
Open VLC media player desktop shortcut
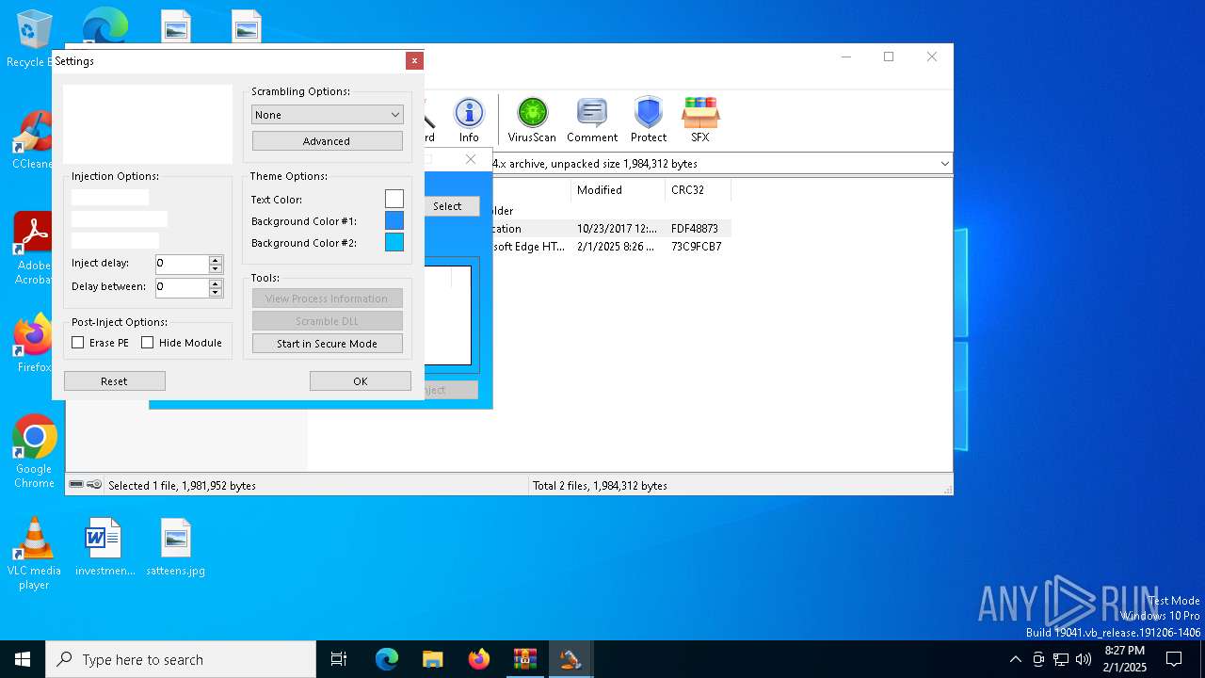[34, 554]
